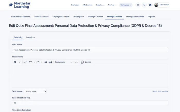
Task: Click the Quiz Name input field
Action: 90,50
